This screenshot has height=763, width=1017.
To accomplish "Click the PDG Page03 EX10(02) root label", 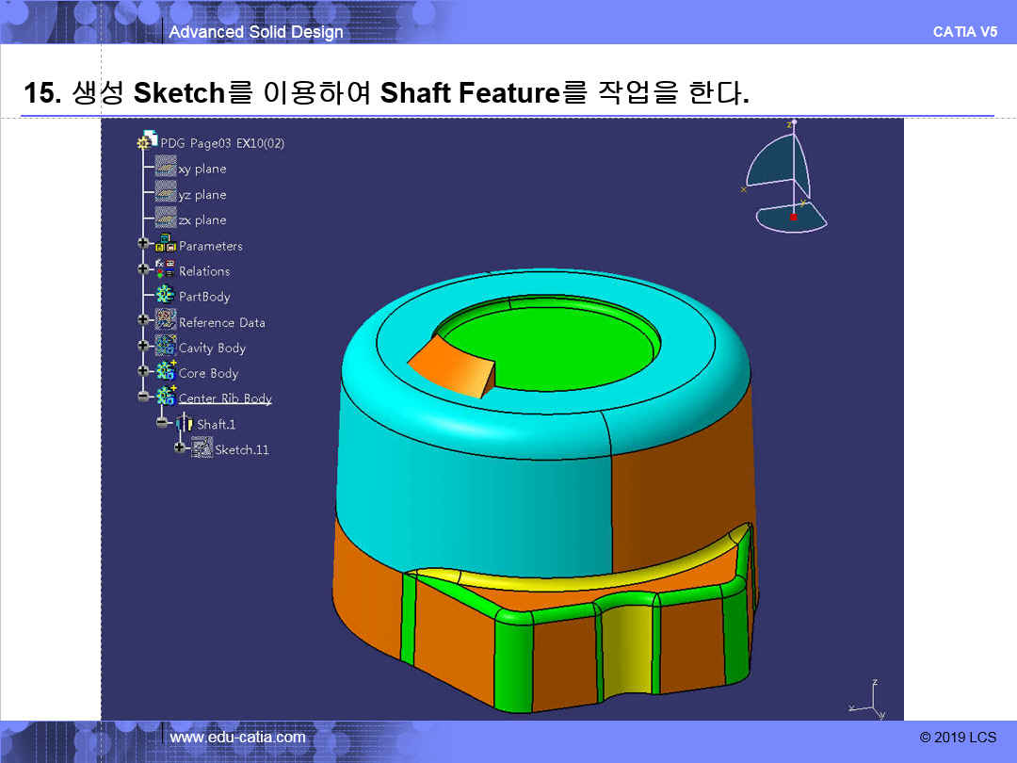I will click(222, 143).
